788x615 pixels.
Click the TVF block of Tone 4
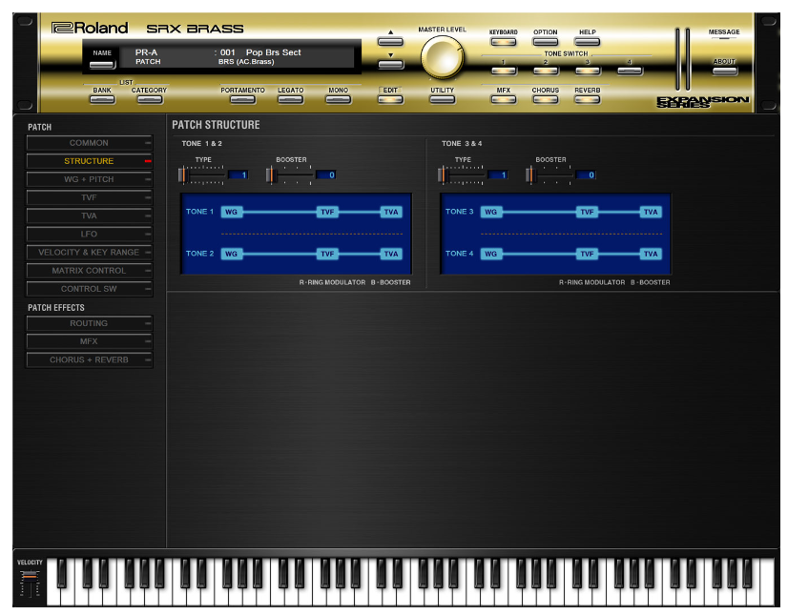(587, 254)
